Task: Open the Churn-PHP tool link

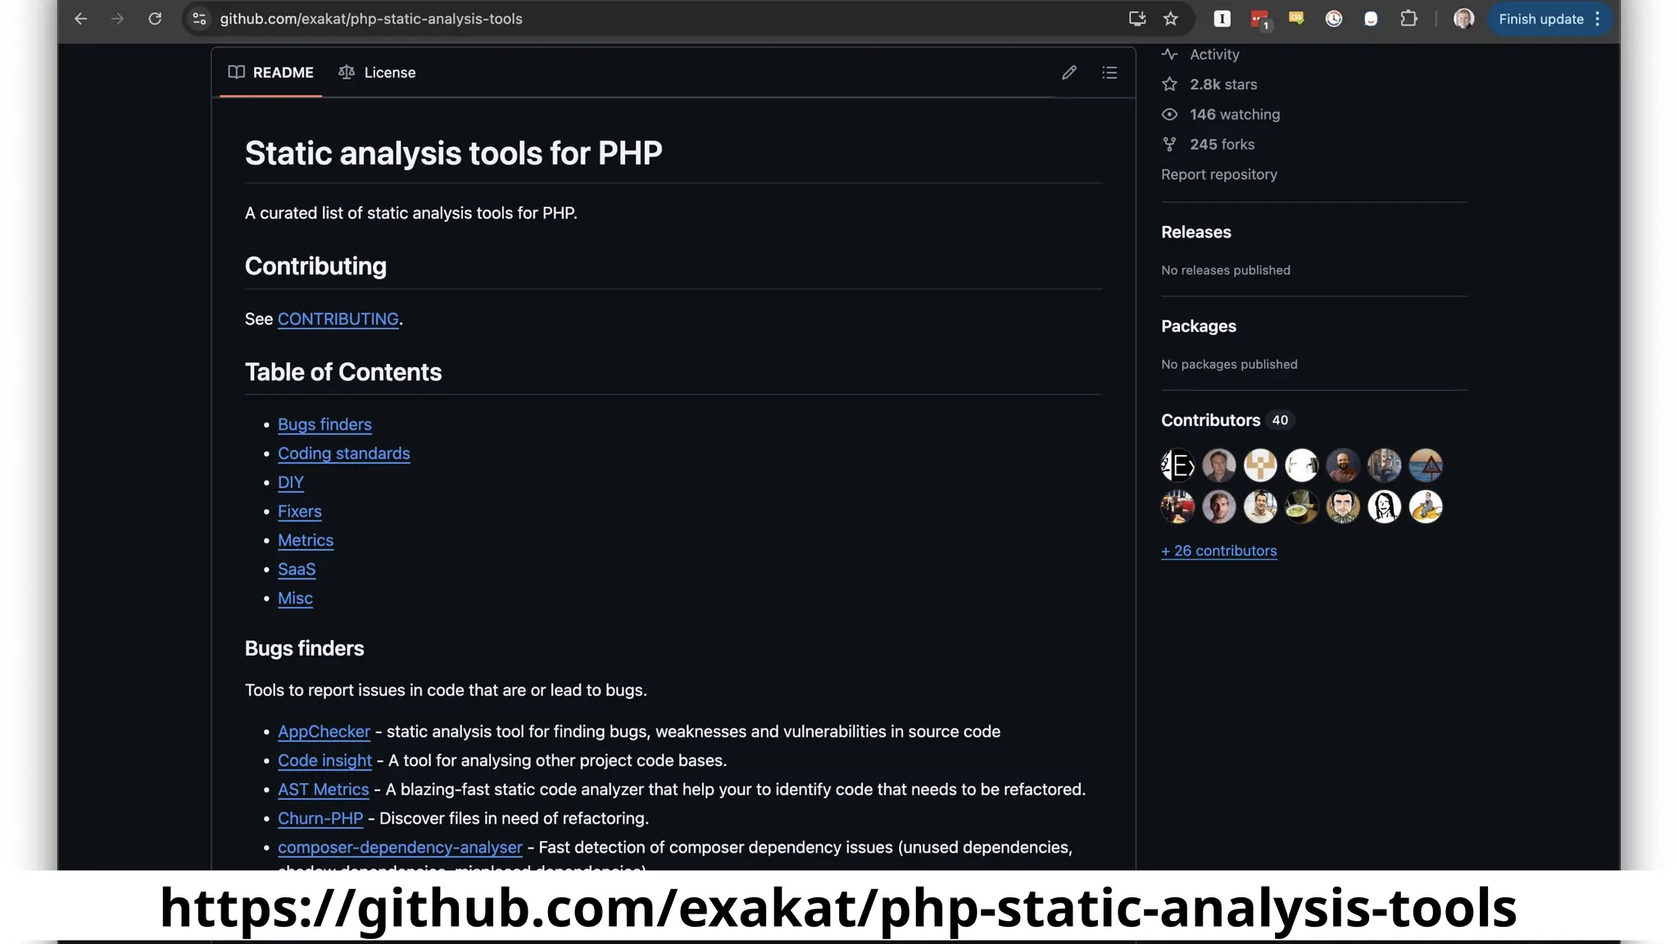Action: 320,819
